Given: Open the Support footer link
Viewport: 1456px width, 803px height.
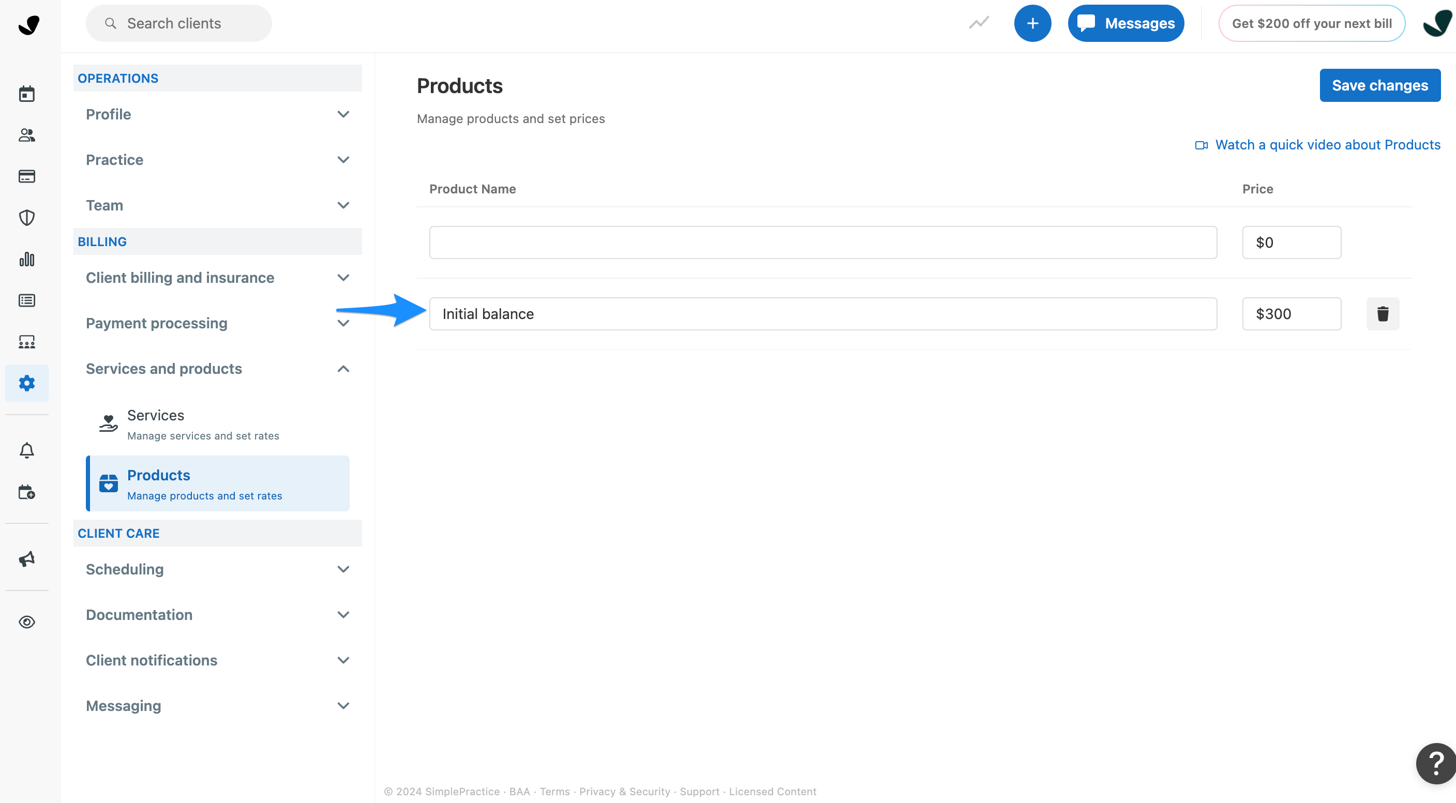Looking at the screenshot, I should 700,791.
